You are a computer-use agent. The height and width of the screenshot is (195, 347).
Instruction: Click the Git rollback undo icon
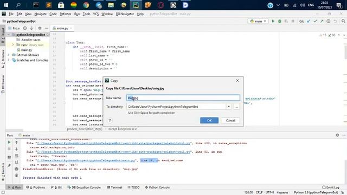point(335,21)
